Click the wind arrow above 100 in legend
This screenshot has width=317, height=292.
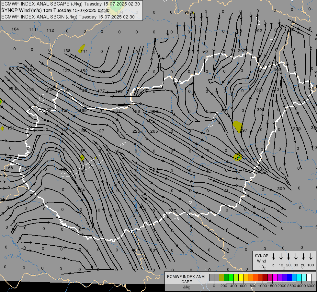coord(311,257)
